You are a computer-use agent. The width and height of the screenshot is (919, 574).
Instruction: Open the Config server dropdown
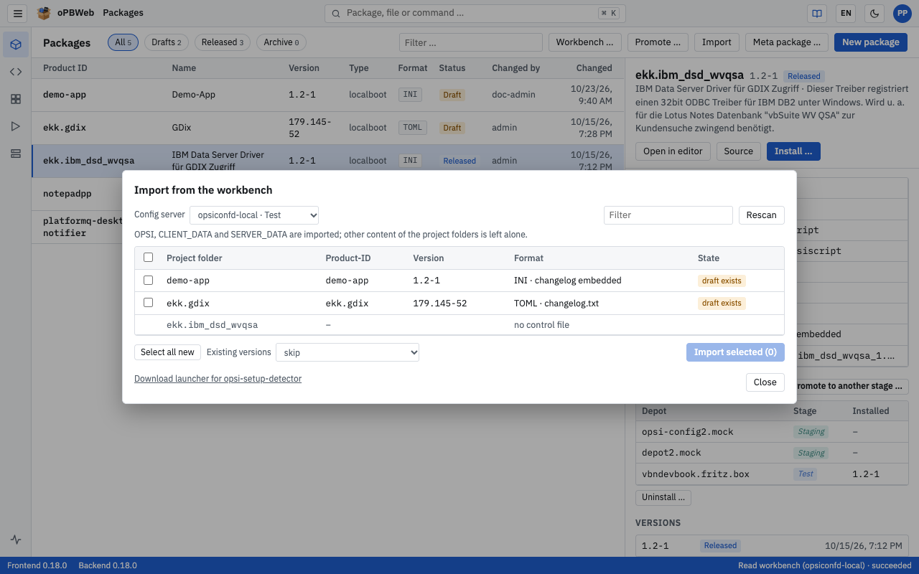(254, 215)
